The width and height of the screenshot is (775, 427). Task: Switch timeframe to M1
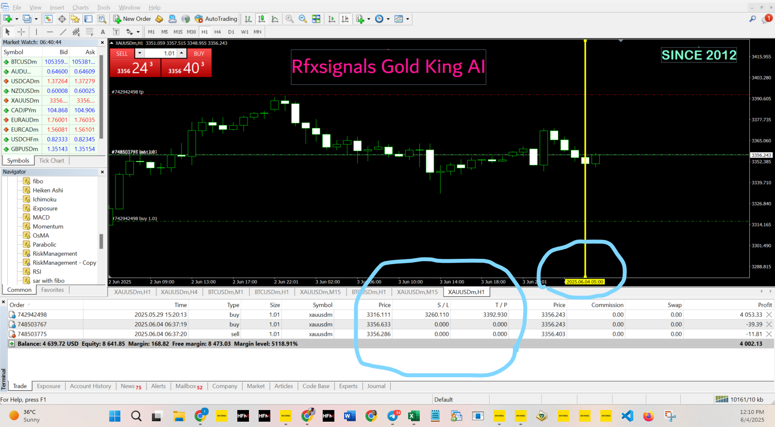point(151,32)
